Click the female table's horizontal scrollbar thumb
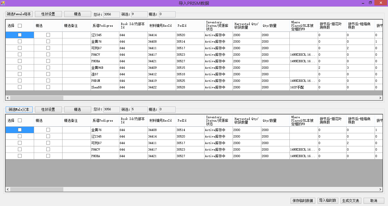Viewport: 388px width, 206px height. 37,98
